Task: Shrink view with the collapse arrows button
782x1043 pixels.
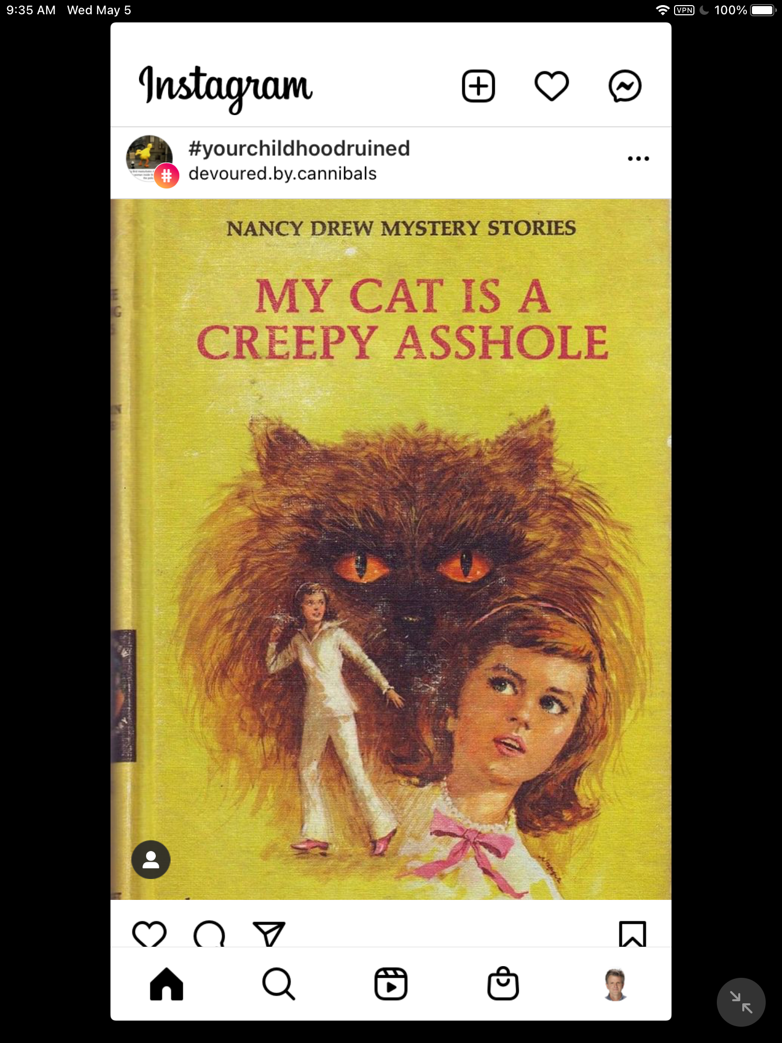Action: click(741, 1002)
